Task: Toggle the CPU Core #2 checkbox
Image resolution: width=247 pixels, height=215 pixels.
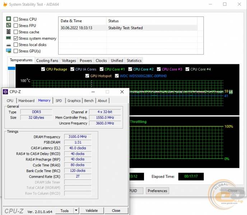Action: (x=130, y=69)
